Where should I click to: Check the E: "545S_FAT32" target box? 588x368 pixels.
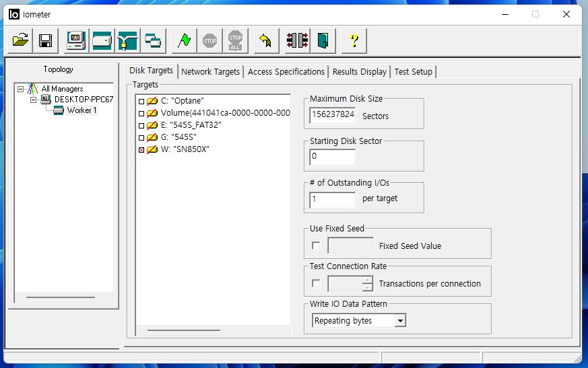(x=141, y=126)
